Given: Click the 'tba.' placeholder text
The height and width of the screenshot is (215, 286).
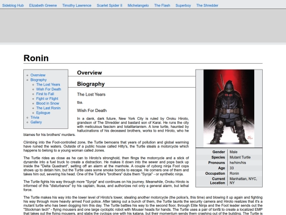Looking at the screenshot, I should coord(80,102).
